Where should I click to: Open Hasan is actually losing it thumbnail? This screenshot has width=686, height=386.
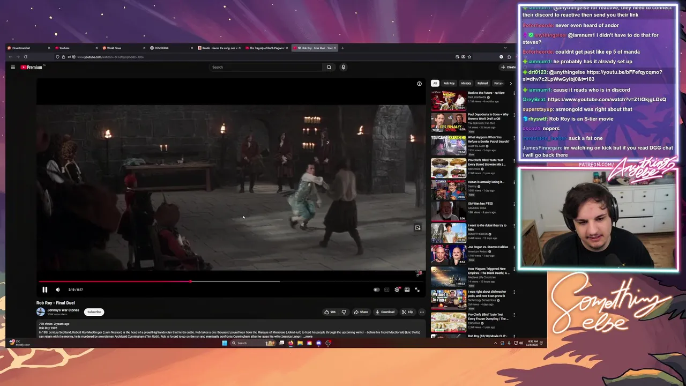[x=449, y=189]
